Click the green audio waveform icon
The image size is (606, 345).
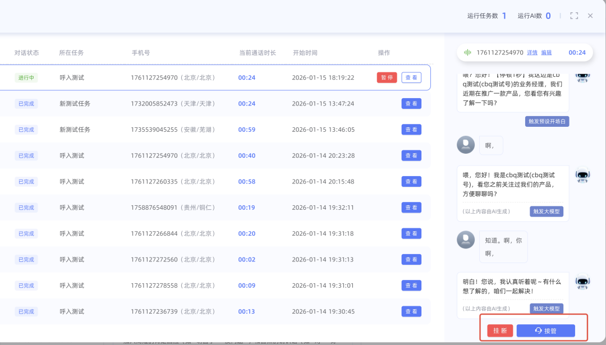pos(467,53)
